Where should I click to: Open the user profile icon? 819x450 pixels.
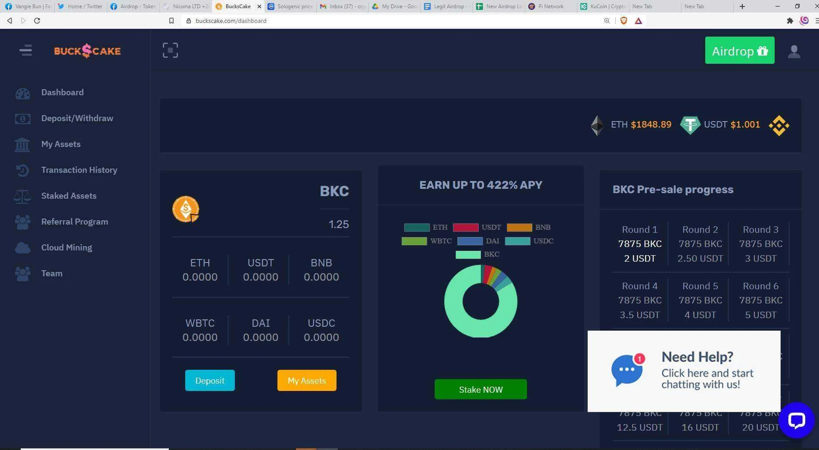tap(794, 51)
